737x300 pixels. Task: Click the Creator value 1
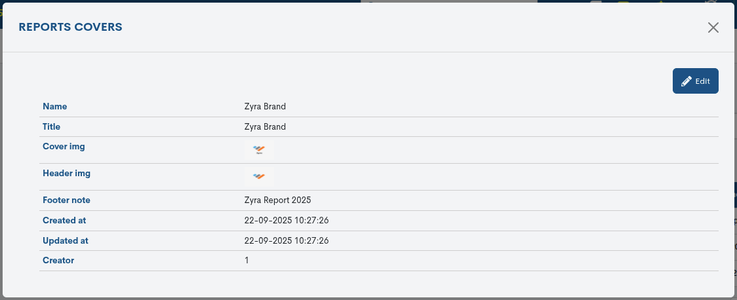247,260
